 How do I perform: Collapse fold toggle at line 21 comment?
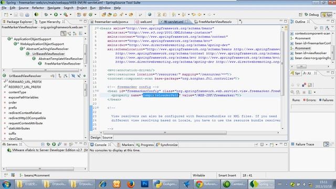98,108
